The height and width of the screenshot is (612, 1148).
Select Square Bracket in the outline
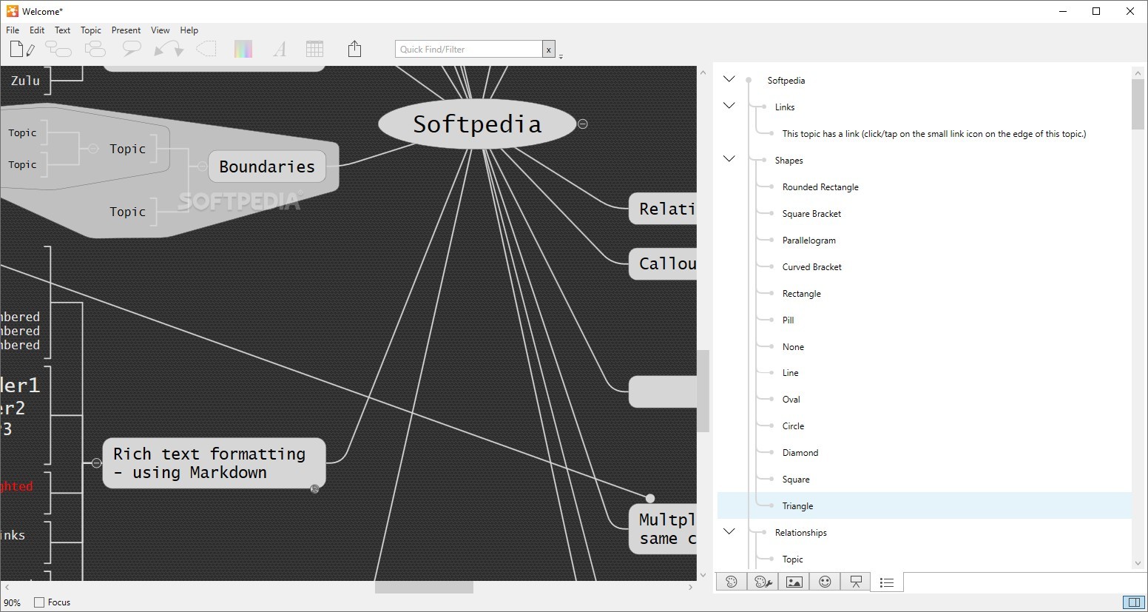pyautogui.click(x=811, y=214)
